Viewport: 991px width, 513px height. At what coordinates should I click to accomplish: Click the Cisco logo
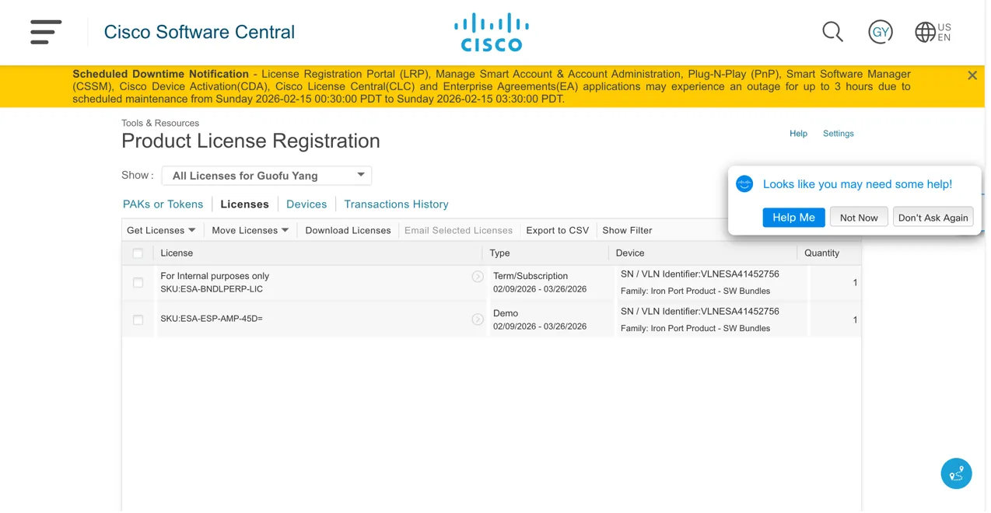point(491,33)
